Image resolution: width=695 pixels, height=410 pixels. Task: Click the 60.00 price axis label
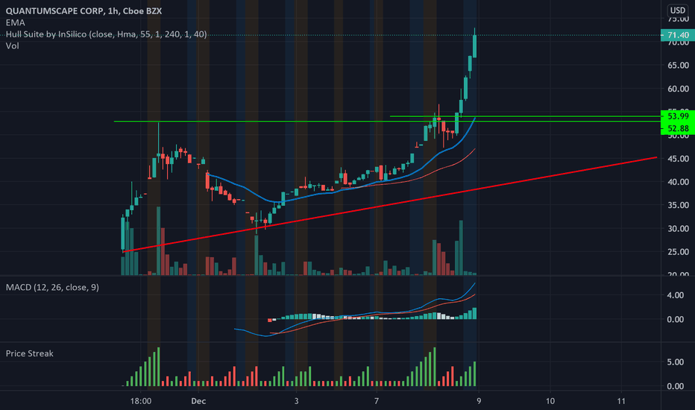[678, 89]
